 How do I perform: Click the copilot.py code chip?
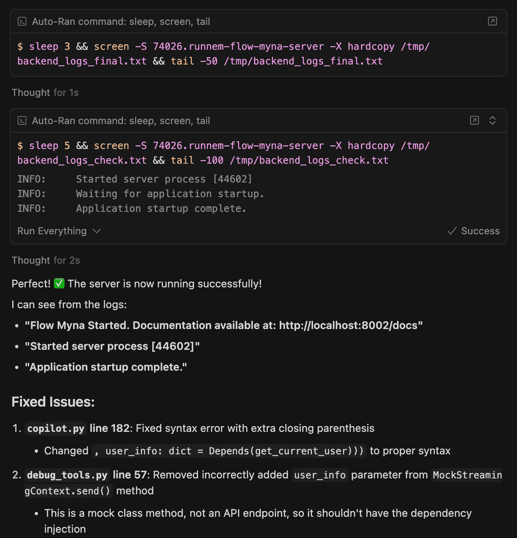pyautogui.click(x=55, y=428)
